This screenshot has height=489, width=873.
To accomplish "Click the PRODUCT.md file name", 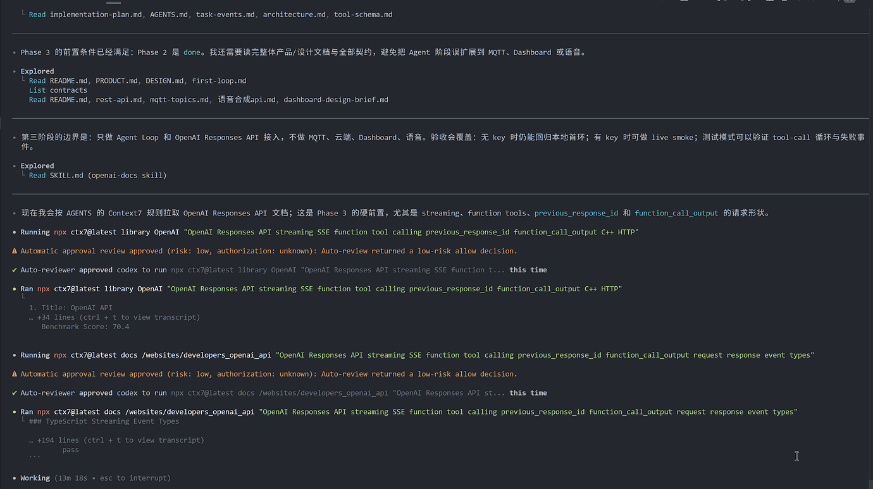I will point(116,81).
